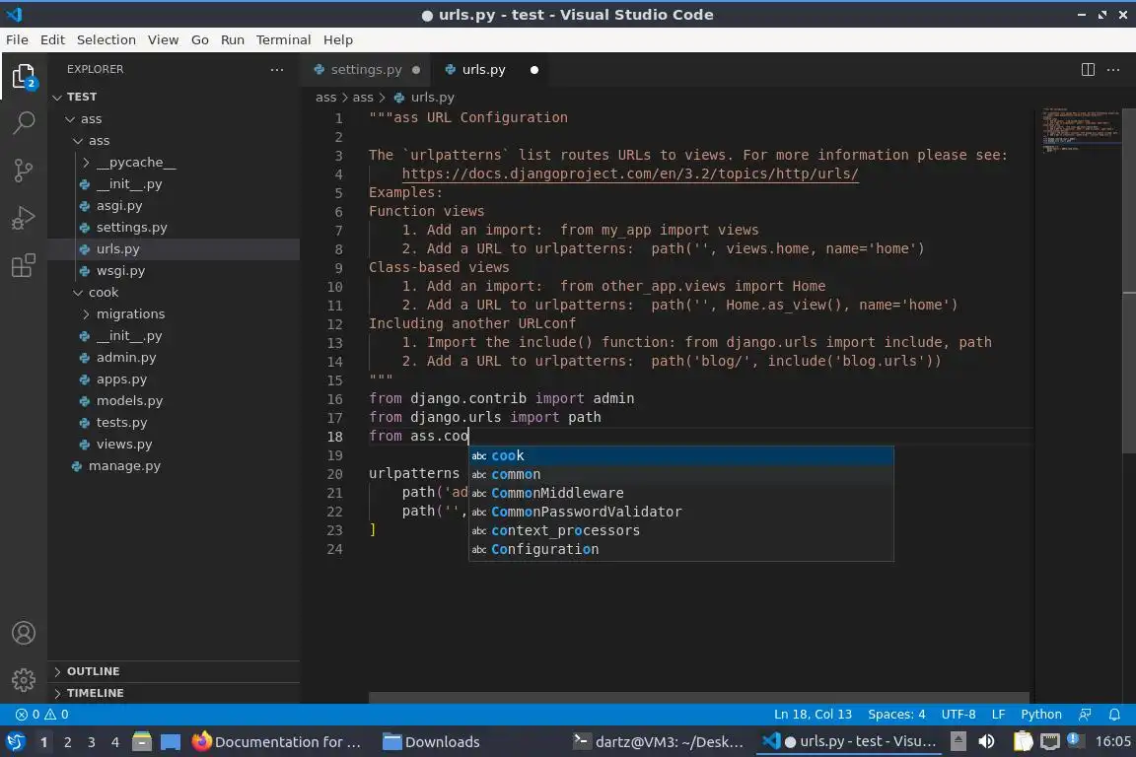Open the taskbar start menu icon
The width and height of the screenshot is (1136, 757).
coord(15,742)
